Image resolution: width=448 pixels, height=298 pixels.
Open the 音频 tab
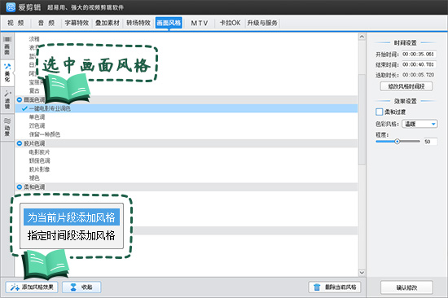point(46,23)
